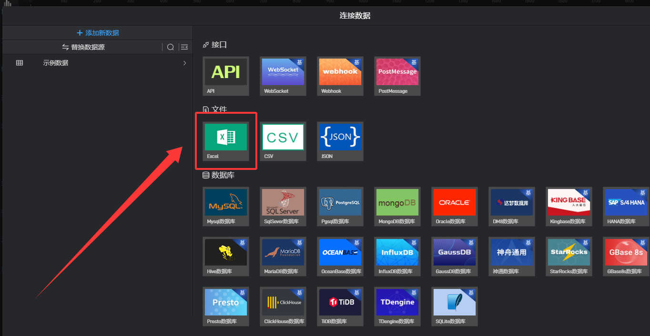
Task: Click the 接口 section heading
Action: pyautogui.click(x=215, y=45)
